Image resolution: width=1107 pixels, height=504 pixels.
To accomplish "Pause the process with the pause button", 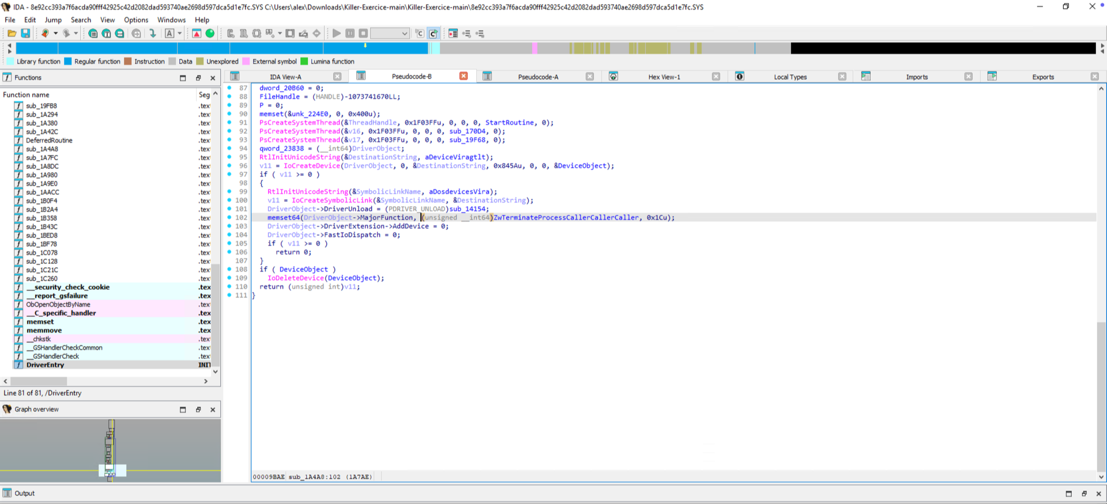I will coord(350,33).
